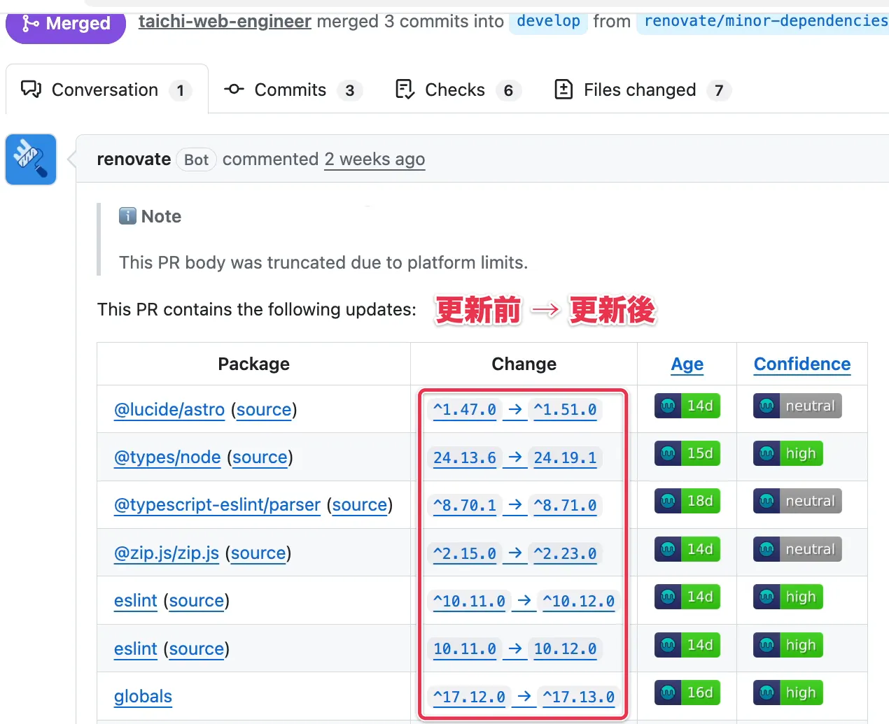Open the @zip.js/zip.js package link
Image resolution: width=889 pixels, height=724 pixels.
pos(167,553)
